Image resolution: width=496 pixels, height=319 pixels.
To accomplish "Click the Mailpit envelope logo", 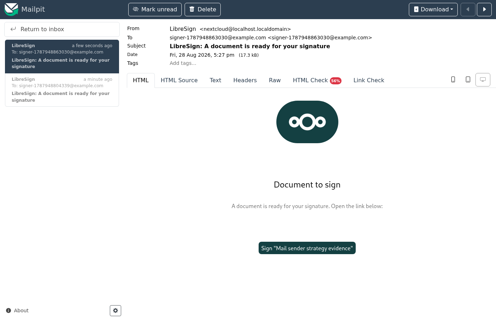I will click(x=11, y=10).
